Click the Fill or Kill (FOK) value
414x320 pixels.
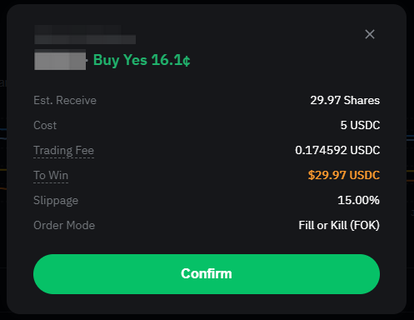[x=339, y=225]
